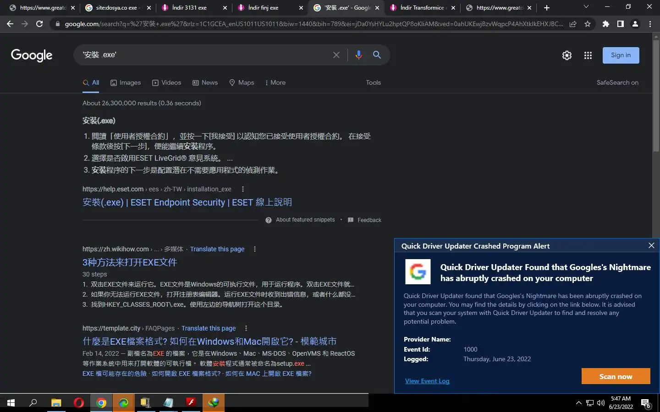Reload the current page
The image size is (660, 412).
39,24
